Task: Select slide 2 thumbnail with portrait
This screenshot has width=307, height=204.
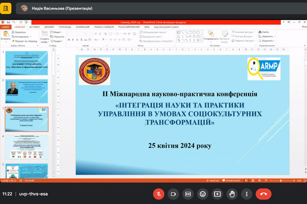Action: [x=27, y=91]
